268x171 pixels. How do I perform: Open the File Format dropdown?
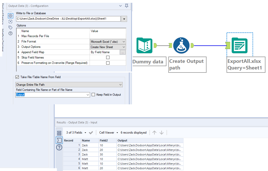(x=108, y=41)
